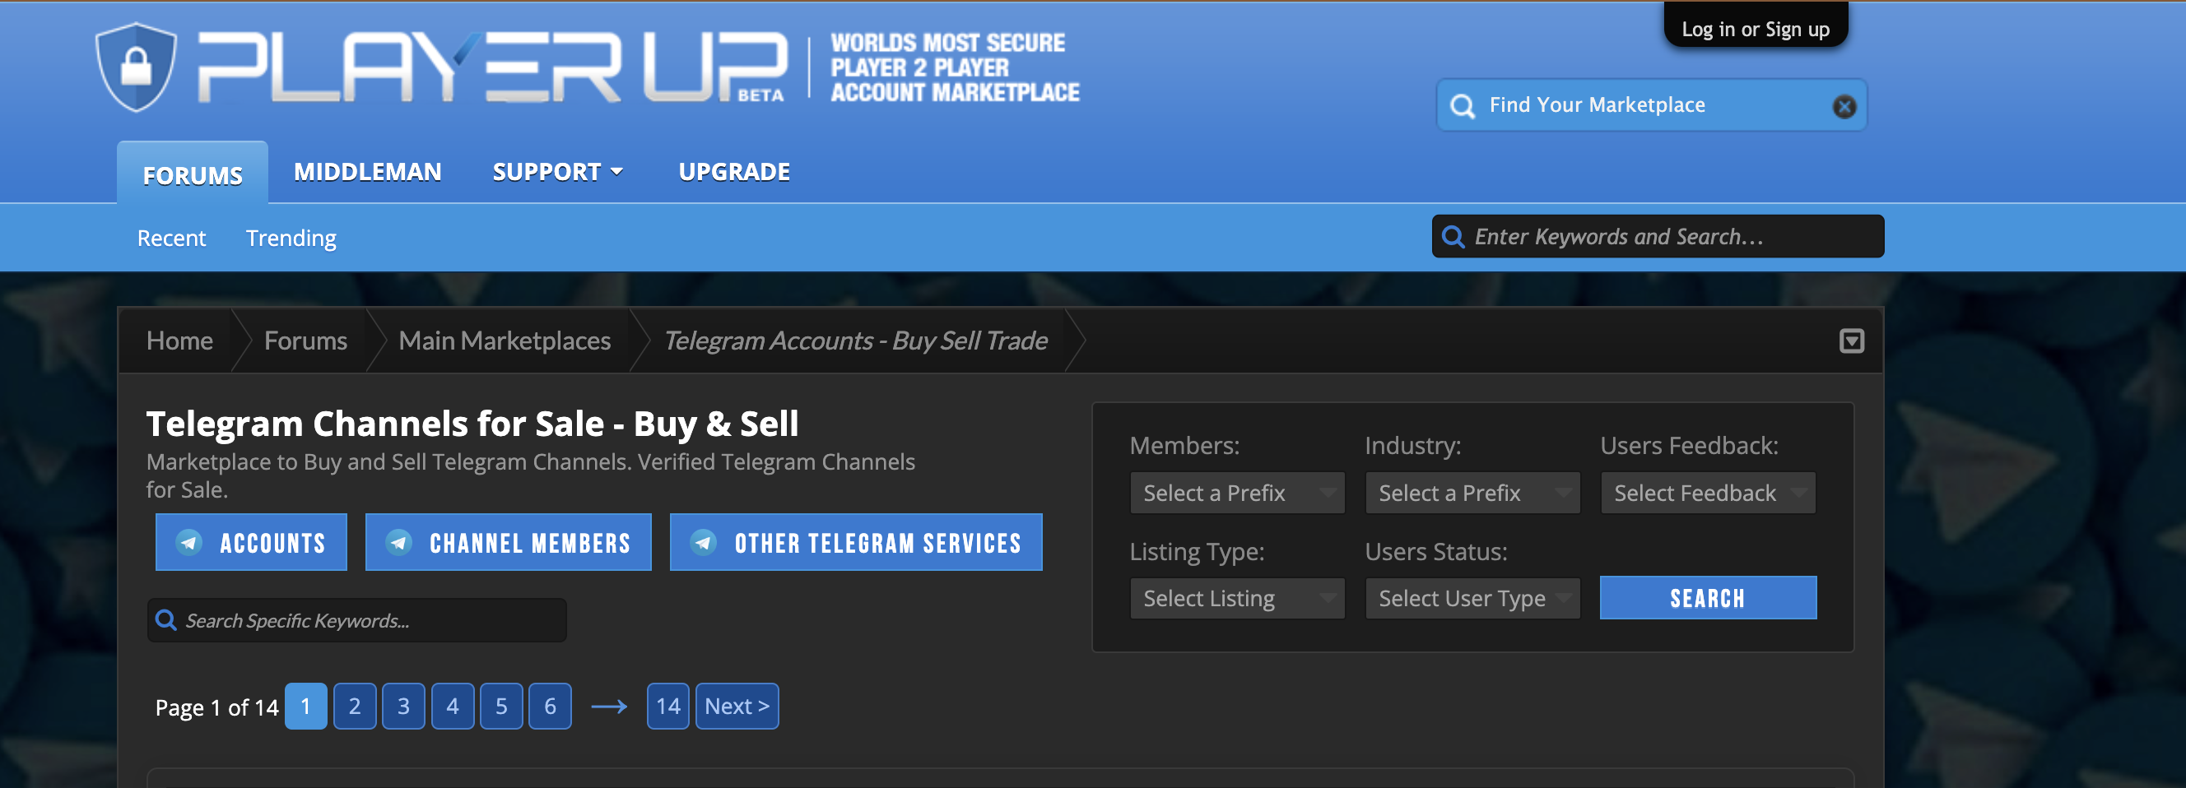
Task: Open the Select Listing dropdown
Action: pyautogui.click(x=1237, y=598)
